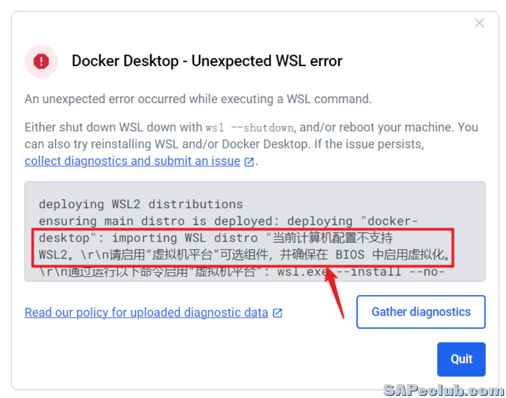Click the log line mentioning BIOS
The width and height of the screenshot is (506, 398).
pyautogui.click(x=245, y=254)
